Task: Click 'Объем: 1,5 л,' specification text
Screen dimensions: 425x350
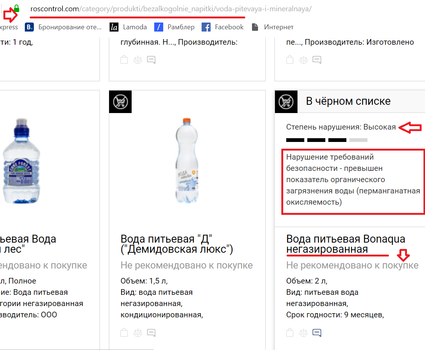Action: pyautogui.click(x=144, y=281)
